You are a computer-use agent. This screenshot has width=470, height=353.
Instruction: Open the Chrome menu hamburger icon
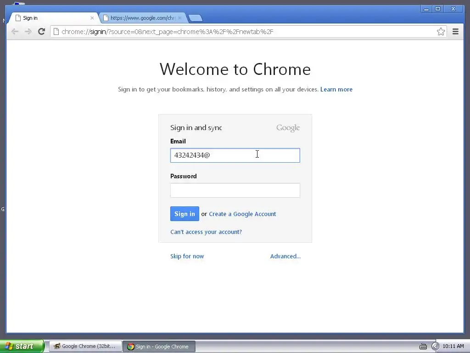pos(455,32)
